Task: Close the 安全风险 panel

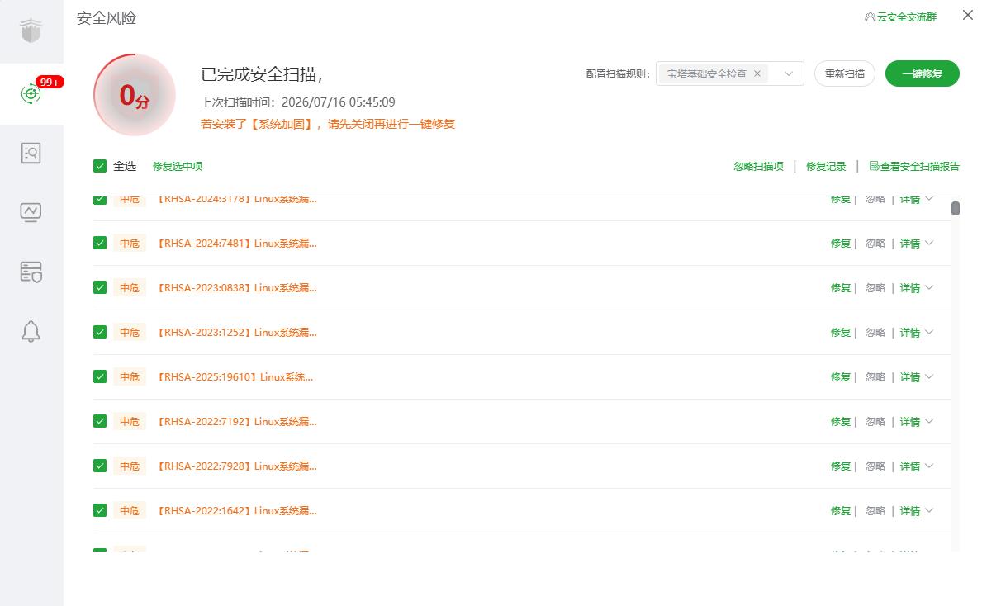Action: pos(968,15)
